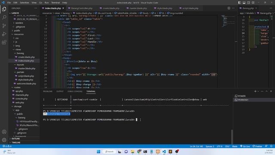Open the Accounts menu icon

pyautogui.click(x=4, y=132)
